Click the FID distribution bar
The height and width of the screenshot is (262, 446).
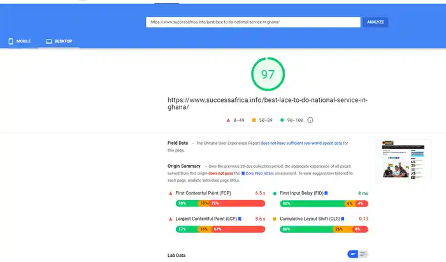pos(324,203)
